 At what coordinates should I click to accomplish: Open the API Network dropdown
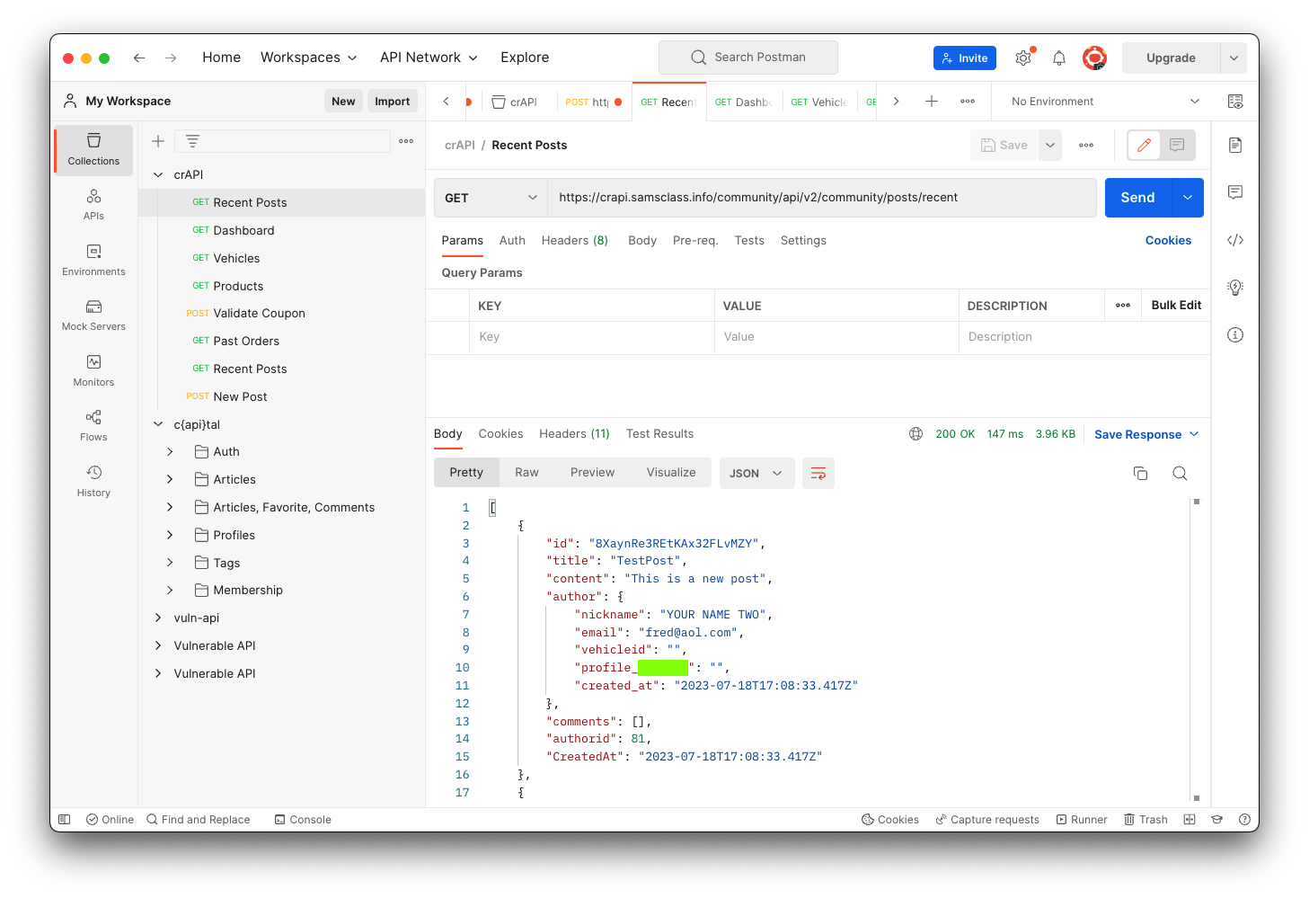429,58
